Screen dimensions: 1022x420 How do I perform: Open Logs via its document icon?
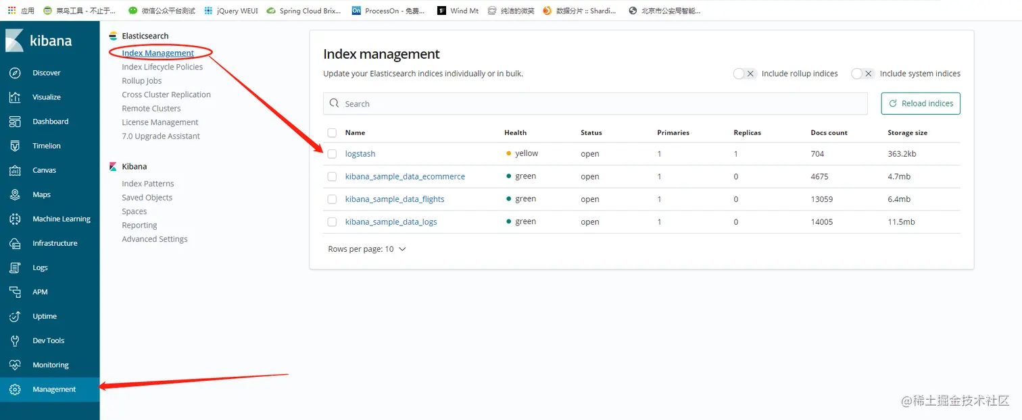click(x=15, y=267)
